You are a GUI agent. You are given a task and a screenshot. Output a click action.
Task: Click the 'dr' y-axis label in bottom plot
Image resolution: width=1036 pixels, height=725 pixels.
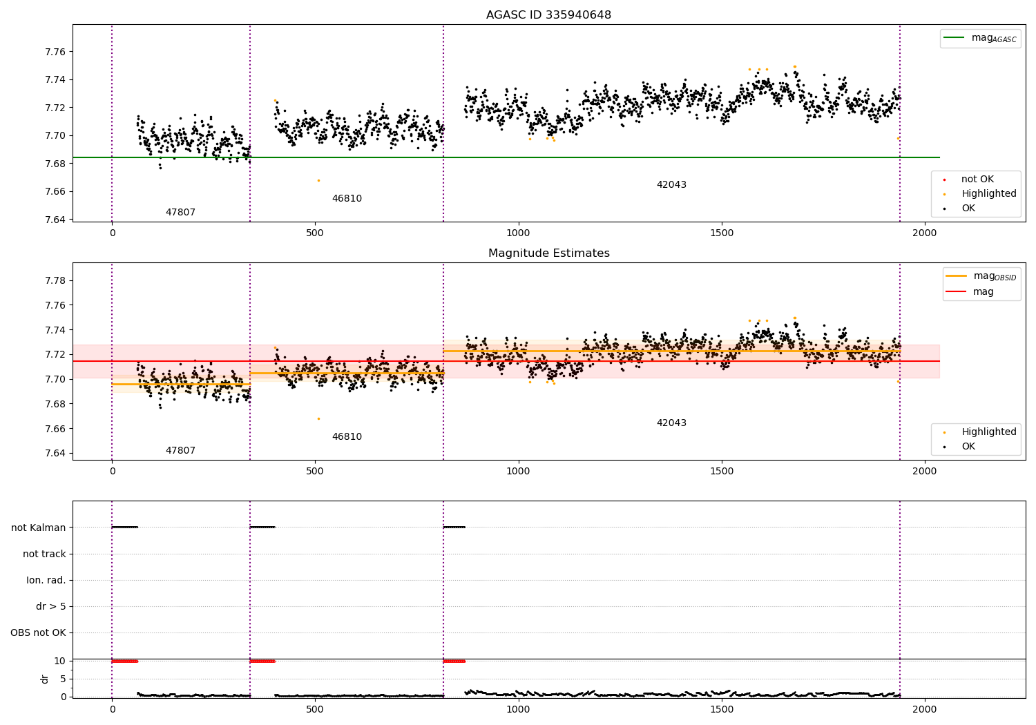[45, 679]
